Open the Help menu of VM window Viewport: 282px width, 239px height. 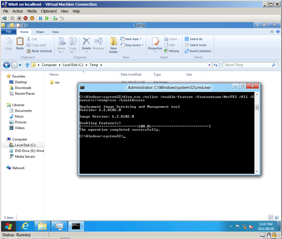pyautogui.click(x=76, y=11)
